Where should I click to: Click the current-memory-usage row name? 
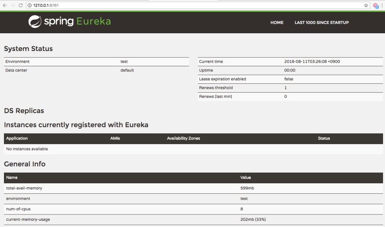click(28, 220)
